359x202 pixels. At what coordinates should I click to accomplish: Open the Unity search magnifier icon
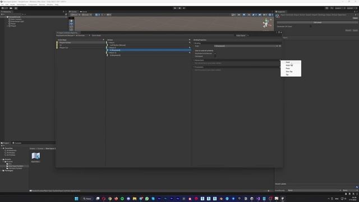pos(332,8)
